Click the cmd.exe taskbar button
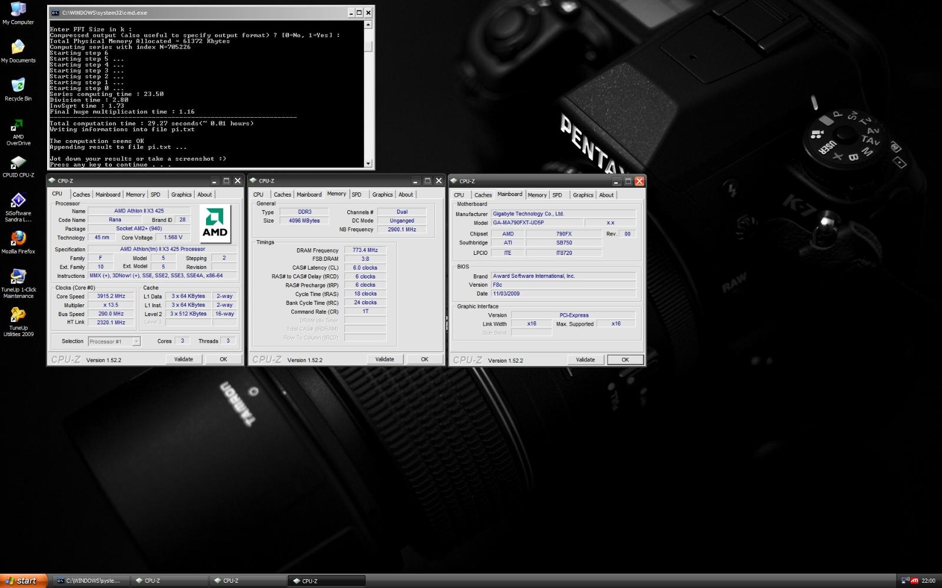Viewport: 942px width, 588px height. pos(91,581)
